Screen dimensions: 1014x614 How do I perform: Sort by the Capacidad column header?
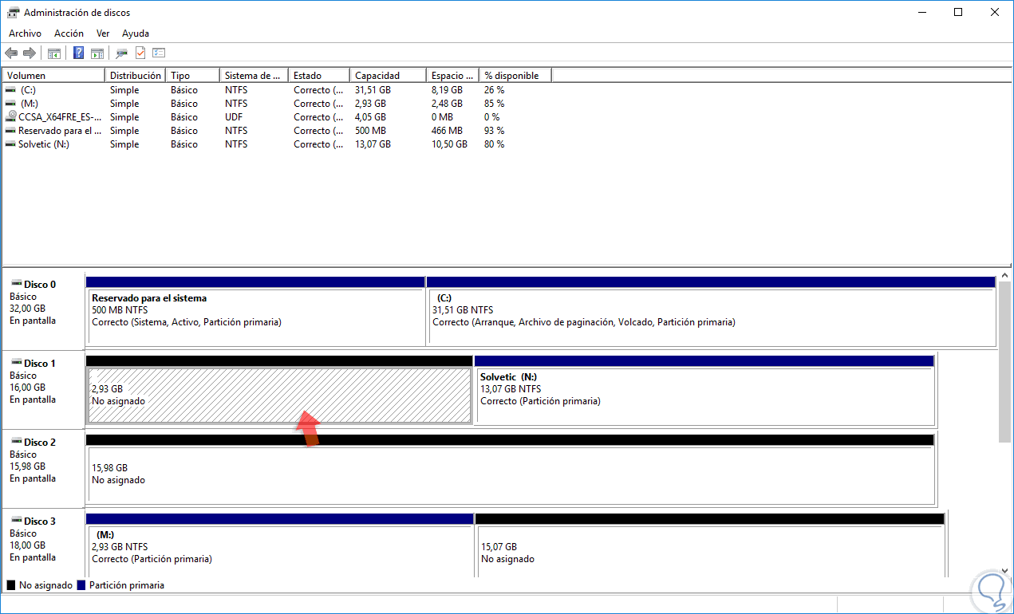pos(389,76)
